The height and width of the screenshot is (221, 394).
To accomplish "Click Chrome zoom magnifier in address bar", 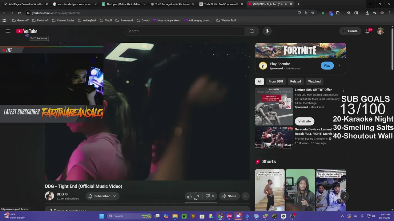I will tap(306, 13).
